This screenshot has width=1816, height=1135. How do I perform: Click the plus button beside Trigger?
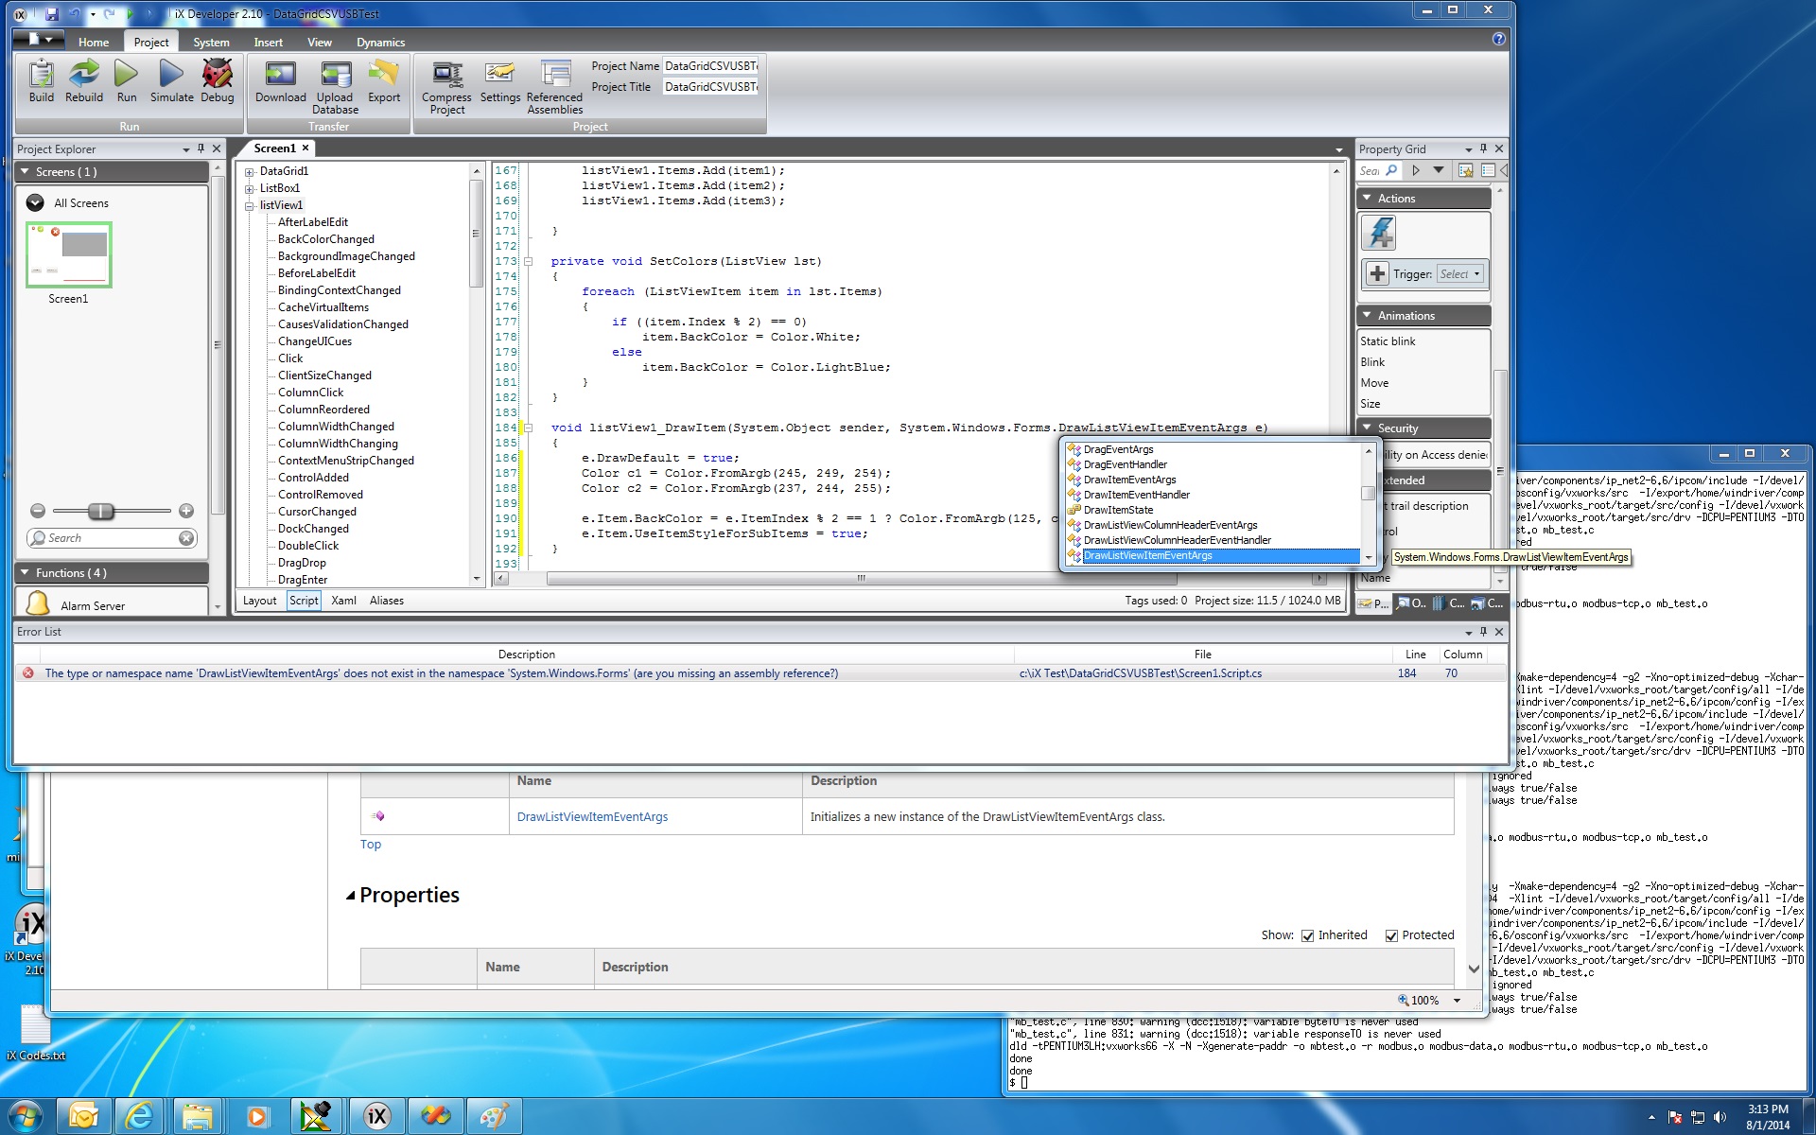pyautogui.click(x=1377, y=273)
